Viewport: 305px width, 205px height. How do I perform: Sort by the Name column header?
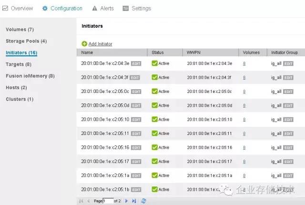(x=112, y=52)
